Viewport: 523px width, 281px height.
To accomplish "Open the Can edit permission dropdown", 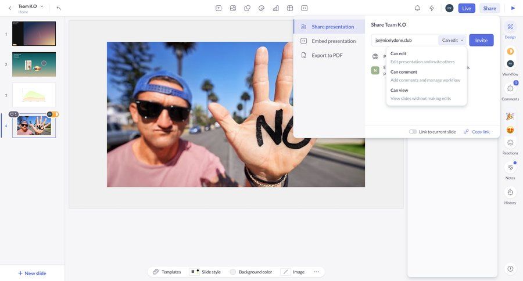I will click(x=453, y=40).
